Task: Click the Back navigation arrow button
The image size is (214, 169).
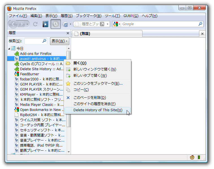Action: [13, 24]
